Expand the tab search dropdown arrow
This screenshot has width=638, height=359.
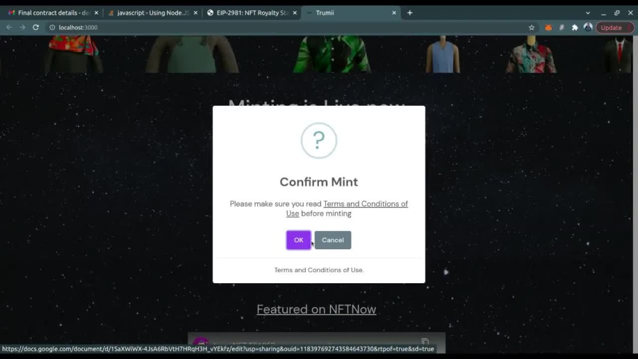pos(588,13)
